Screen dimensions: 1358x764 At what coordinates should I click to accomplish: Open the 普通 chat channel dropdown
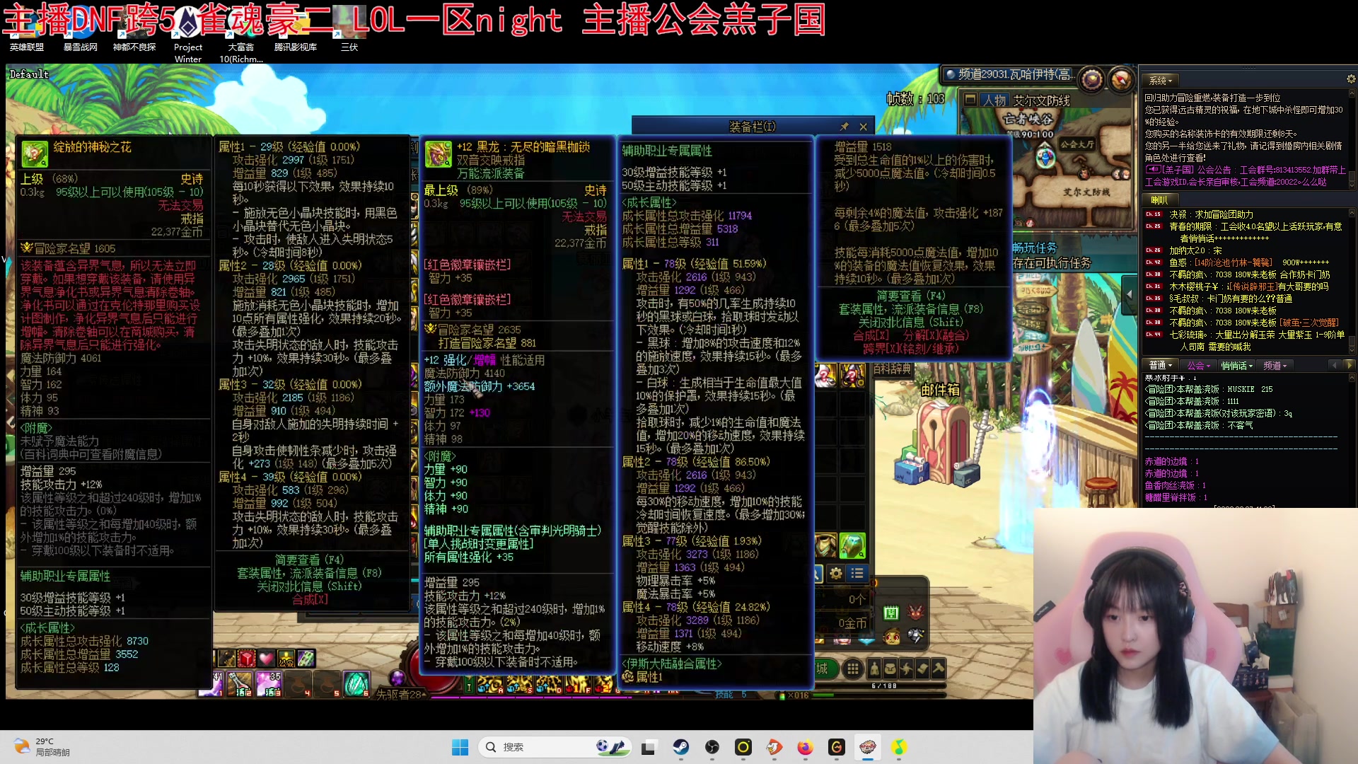tap(1161, 366)
